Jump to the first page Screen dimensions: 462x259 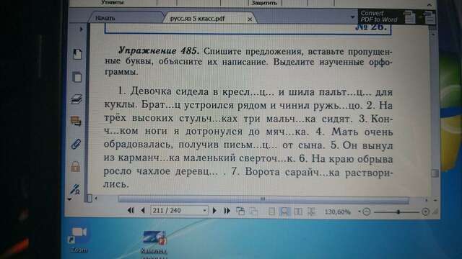pyautogui.click(x=131, y=210)
